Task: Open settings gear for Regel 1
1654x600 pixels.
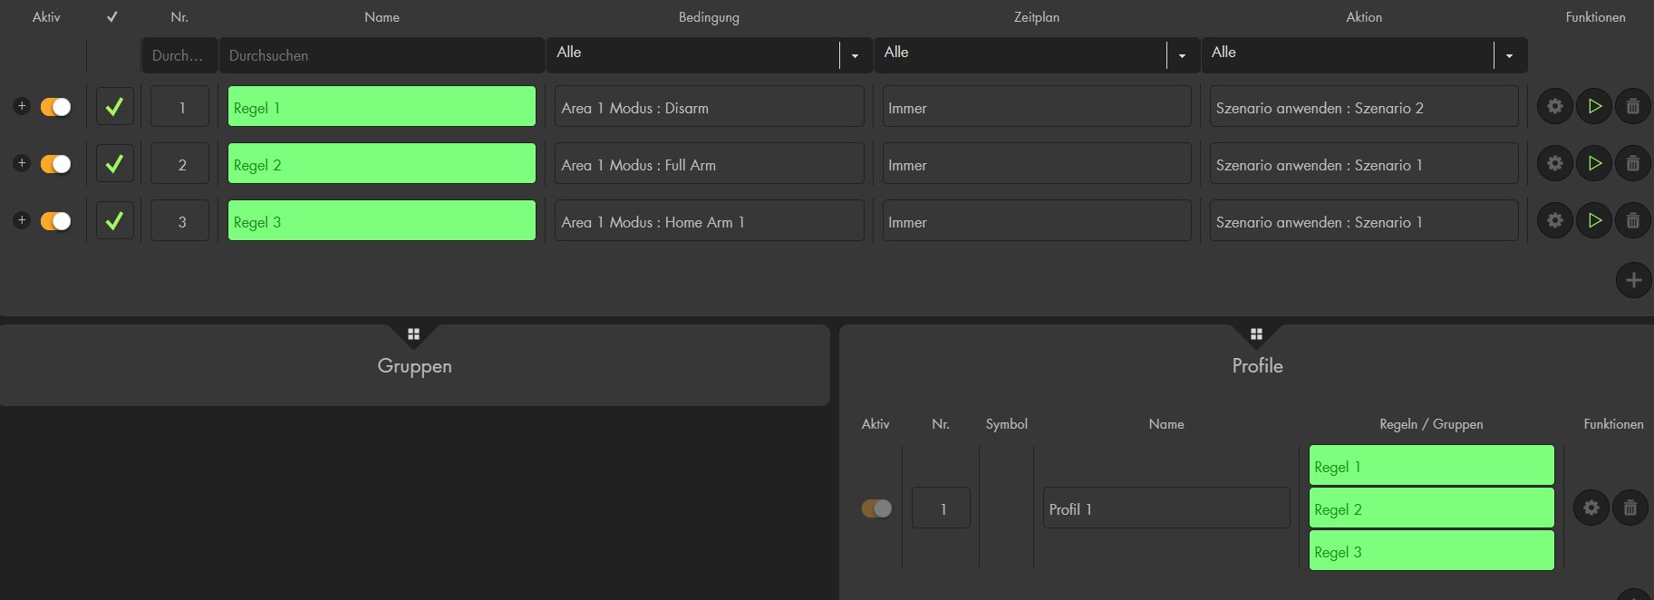Action: point(1555,107)
